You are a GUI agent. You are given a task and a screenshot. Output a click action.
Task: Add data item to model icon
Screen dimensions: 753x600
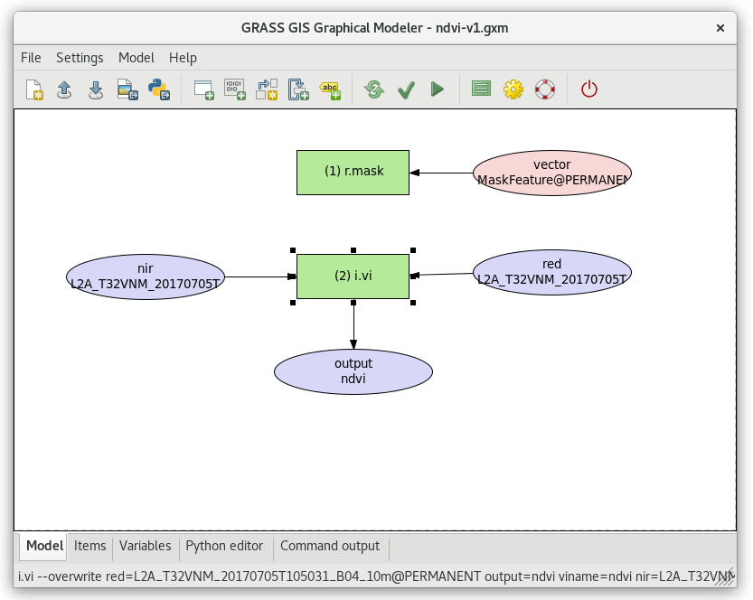tap(235, 89)
